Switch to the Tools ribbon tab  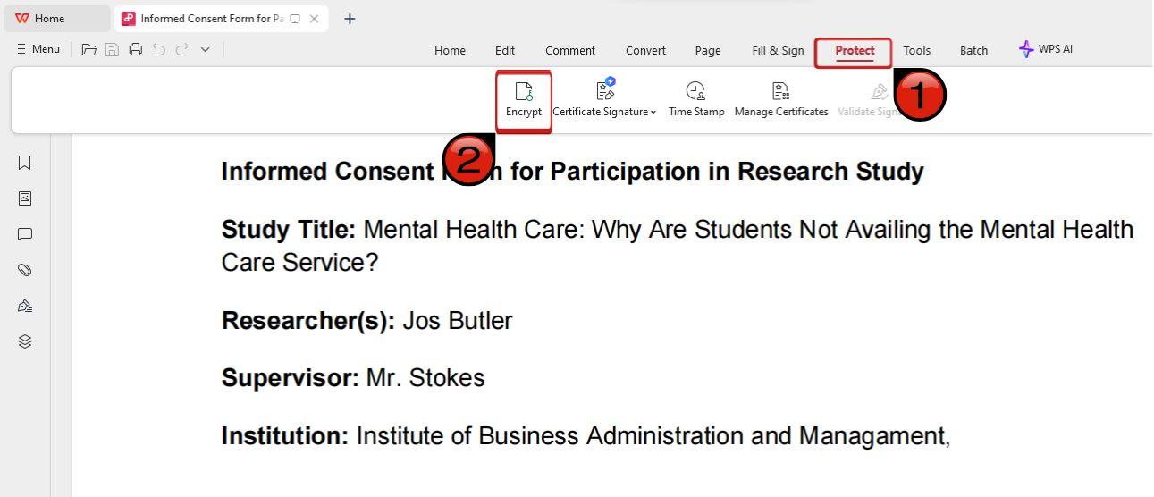(916, 50)
